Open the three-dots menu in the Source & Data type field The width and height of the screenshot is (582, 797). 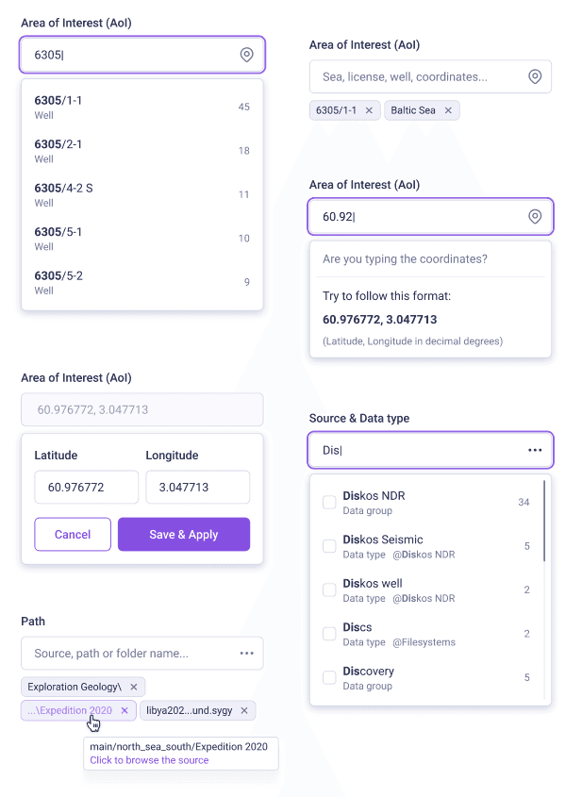click(535, 450)
